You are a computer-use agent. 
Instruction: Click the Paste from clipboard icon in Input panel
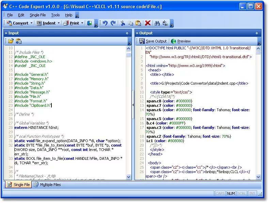18,41
